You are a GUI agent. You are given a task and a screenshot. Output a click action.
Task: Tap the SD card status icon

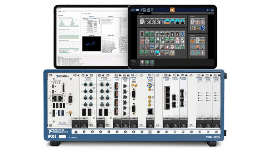click(x=149, y=10)
